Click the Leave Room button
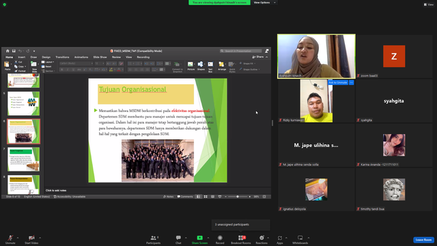This screenshot has width=437, height=246. 423,240
